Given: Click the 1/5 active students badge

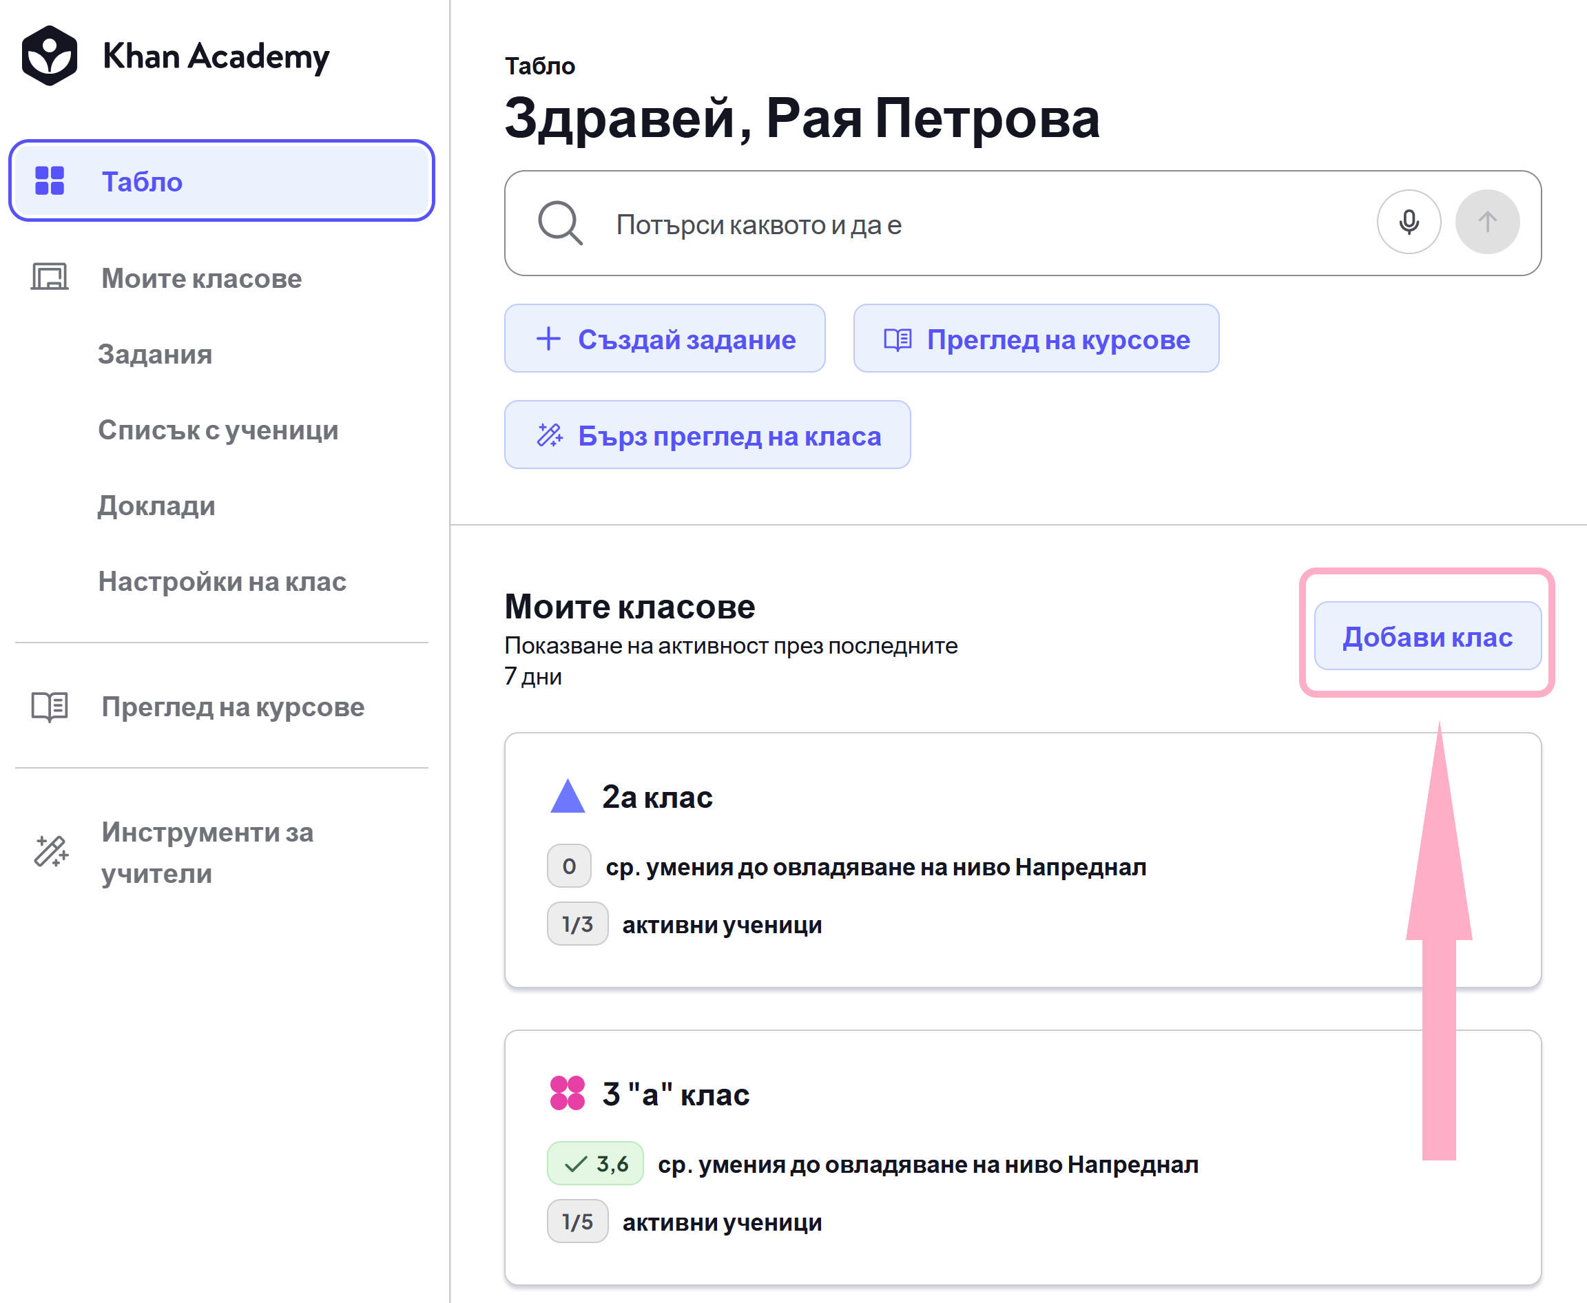Looking at the screenshot, I should tap(577, 1221).
